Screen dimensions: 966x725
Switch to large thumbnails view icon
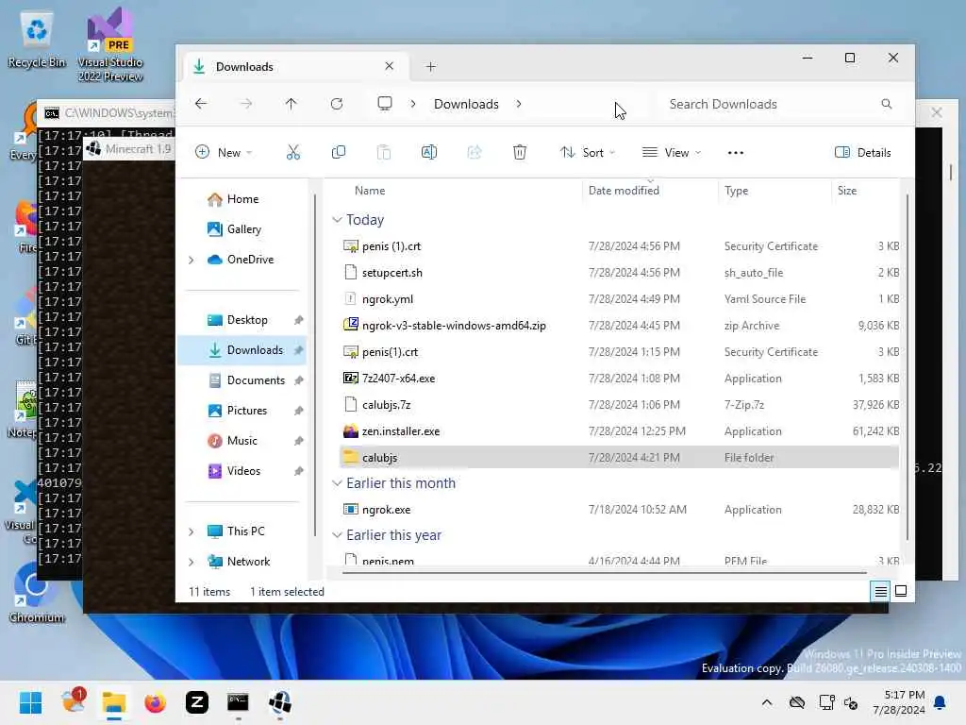tap(901, 591)
